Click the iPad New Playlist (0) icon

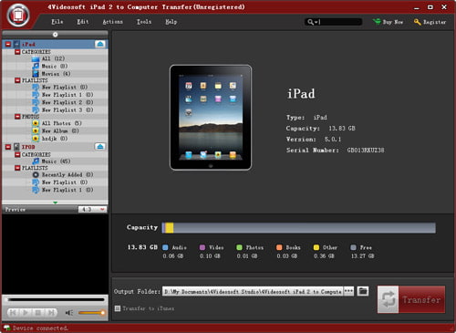pyautogui.click(x=36, y=87)
